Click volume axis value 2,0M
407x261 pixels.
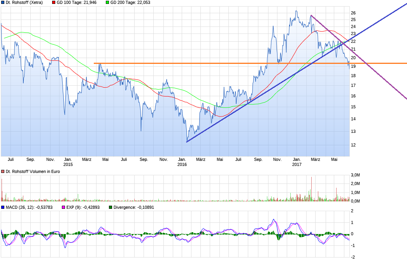[x=355, y=184]
